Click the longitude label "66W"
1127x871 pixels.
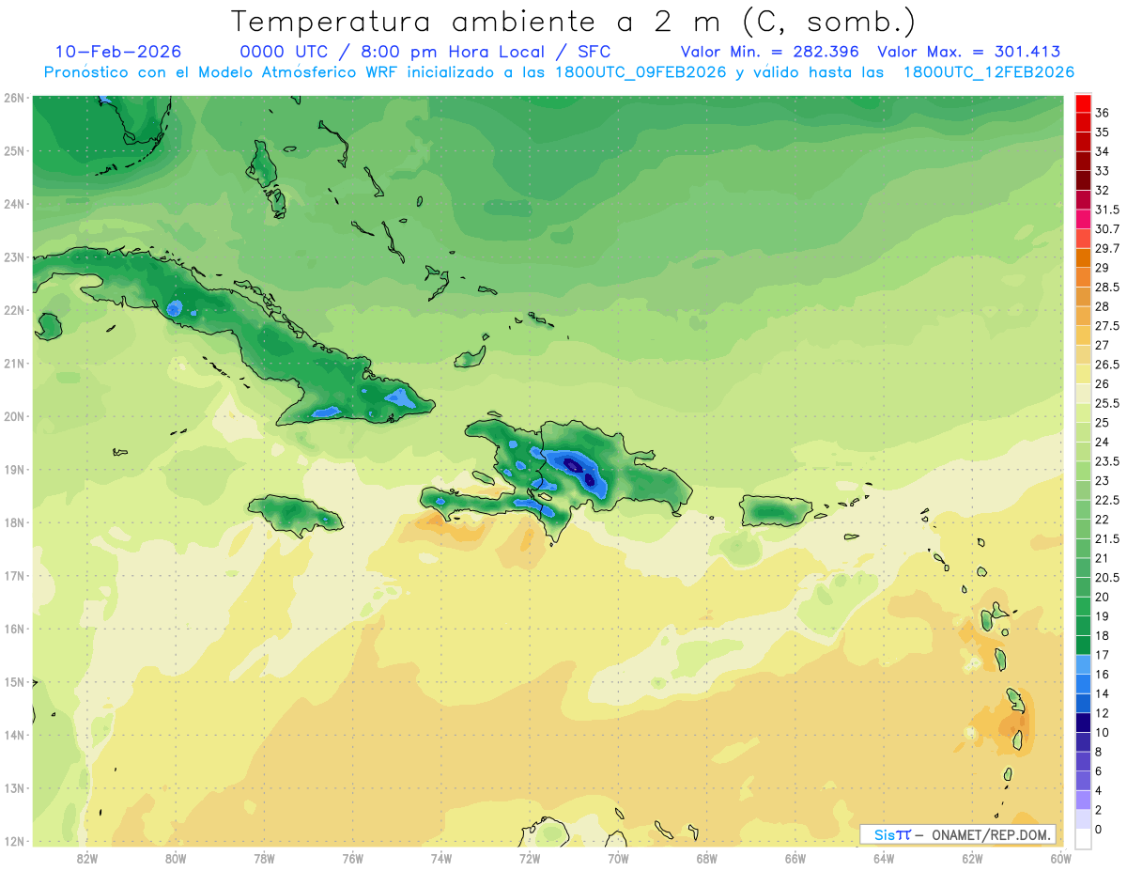(x=795, y=859)
